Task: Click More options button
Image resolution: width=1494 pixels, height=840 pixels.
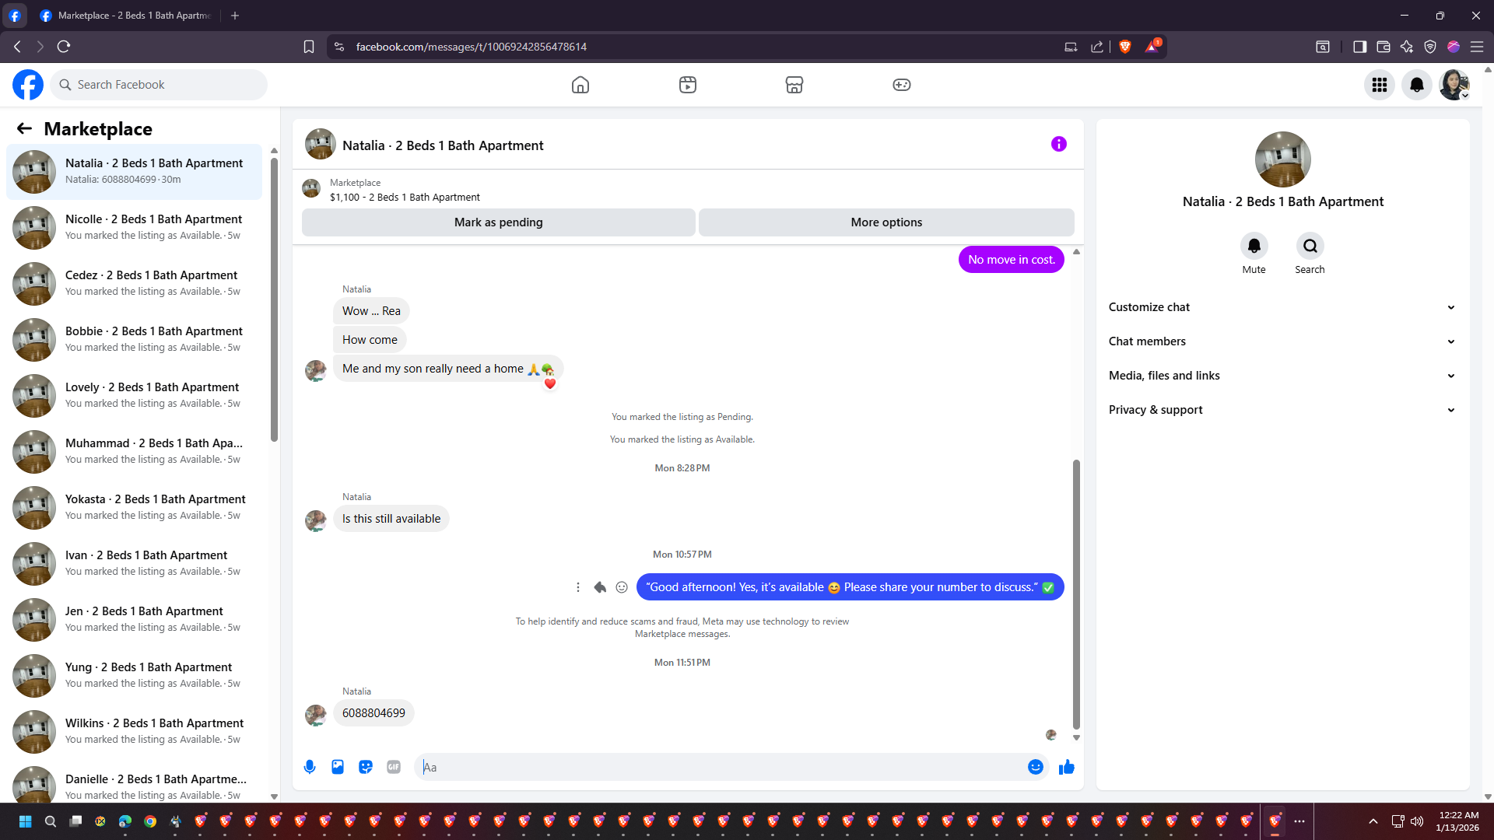Action: [886, 222]
